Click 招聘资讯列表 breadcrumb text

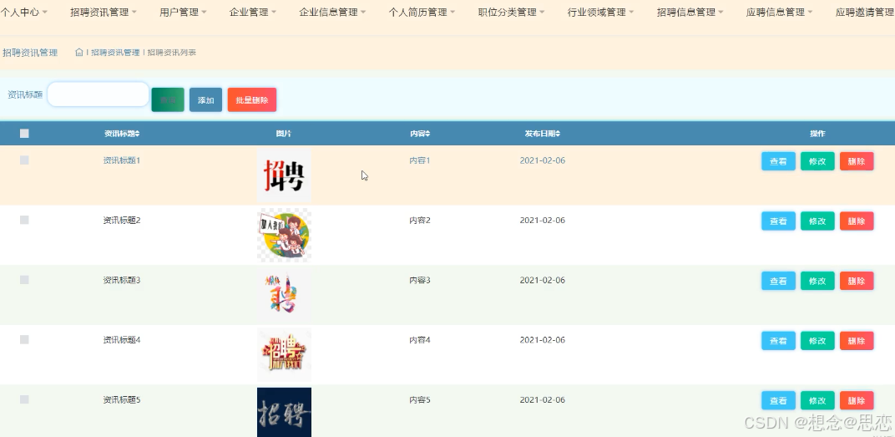172,53
